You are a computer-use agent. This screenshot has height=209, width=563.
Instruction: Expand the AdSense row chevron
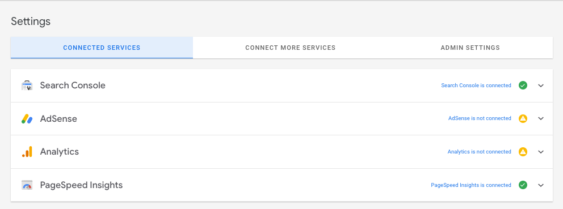[x=541, y=119]
